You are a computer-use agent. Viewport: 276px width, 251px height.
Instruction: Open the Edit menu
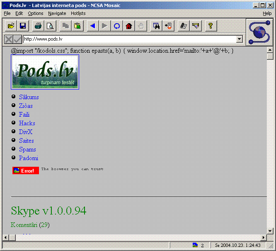pos(19,13)
